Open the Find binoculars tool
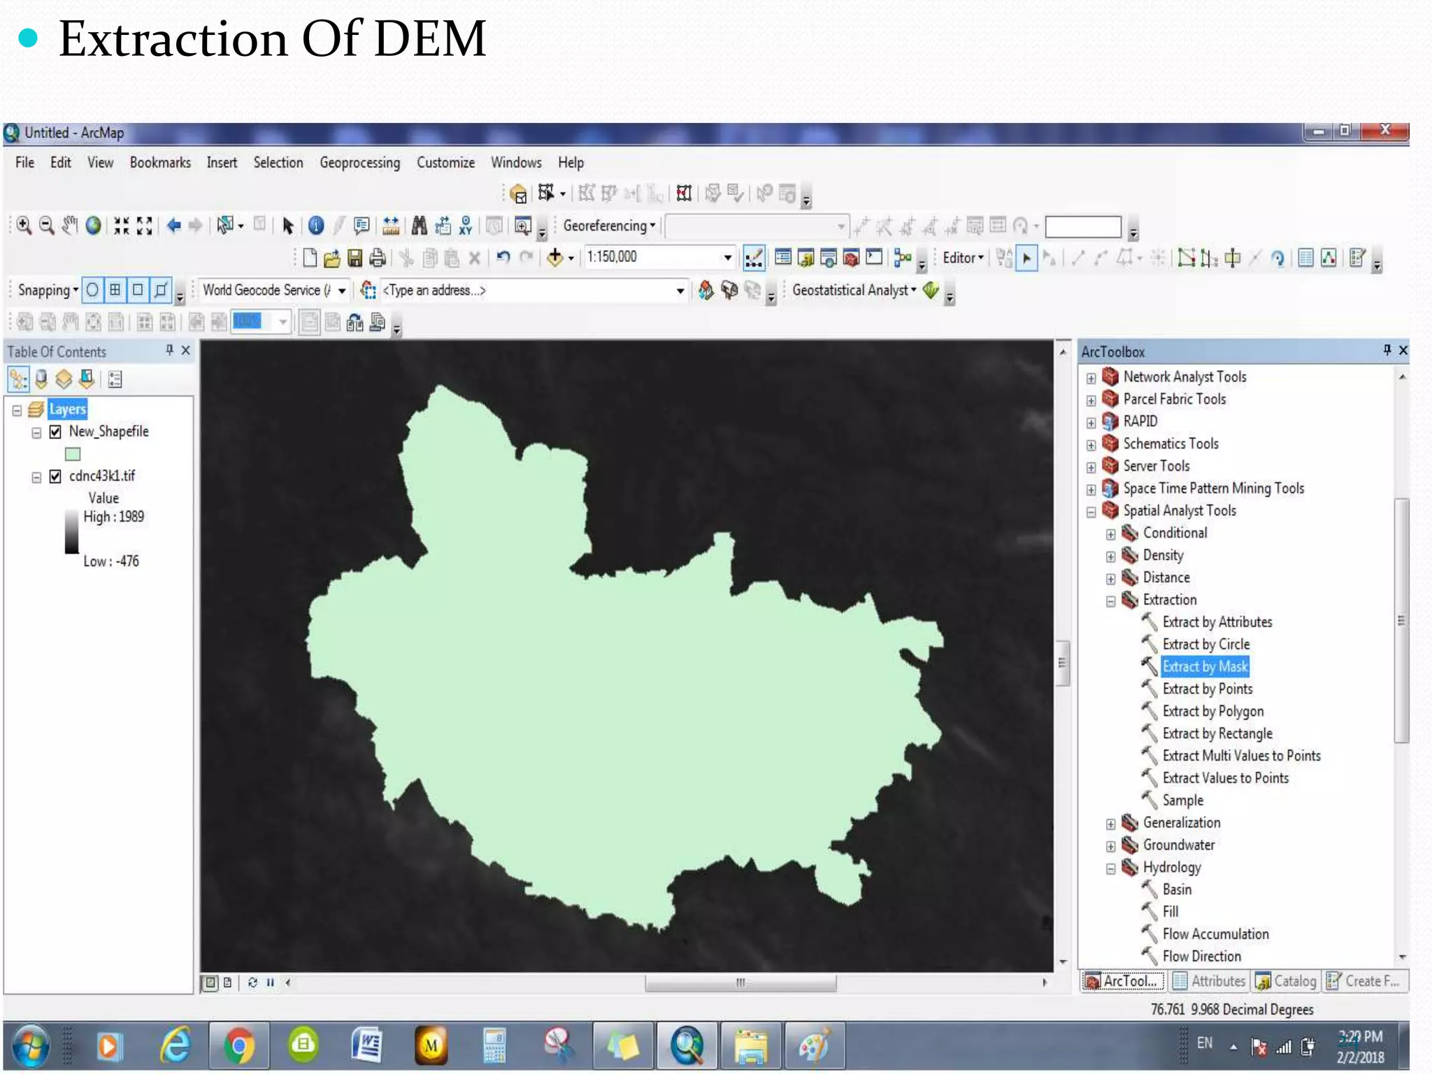This screenshot has height=1074, width=1432. 419,225
